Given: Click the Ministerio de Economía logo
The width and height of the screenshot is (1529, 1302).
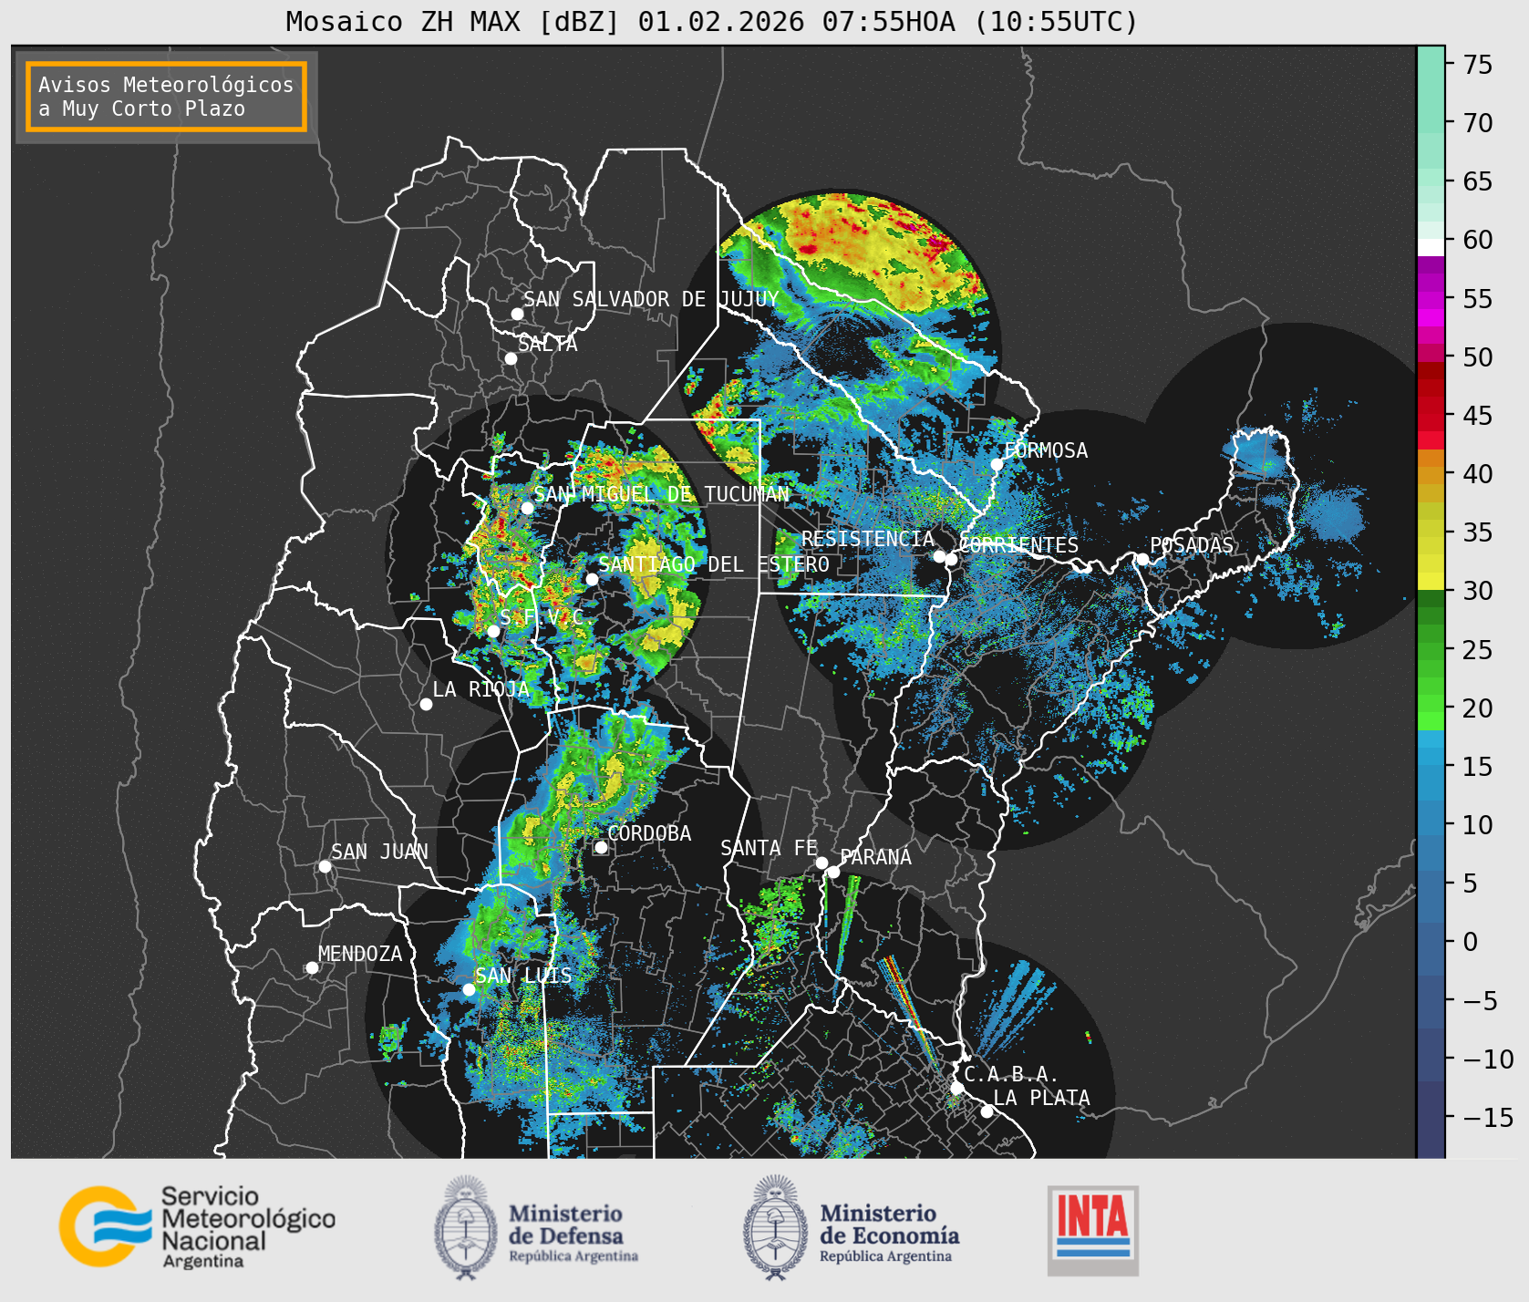Looking at the screenshot, I should point(852,1227).
